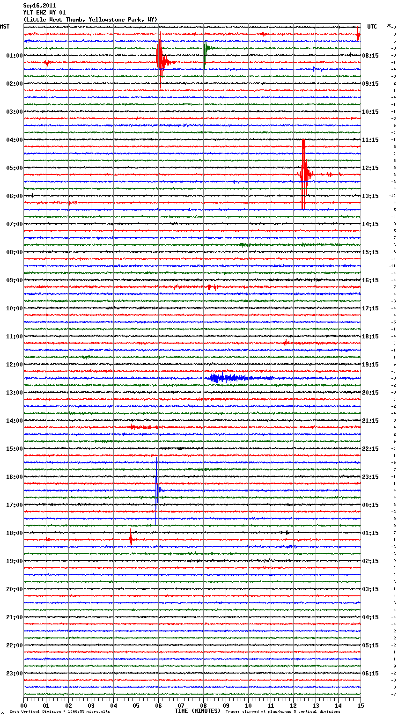Image resolution: width=398 pixels, height=718 pixels.
Task: Click '(Little West Thumb, Yellowstone Park, WY)' title
Action: coord(90,20)
